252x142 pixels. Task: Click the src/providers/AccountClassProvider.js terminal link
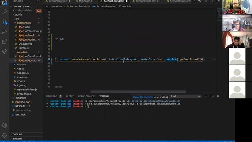[x=156, y=101]
